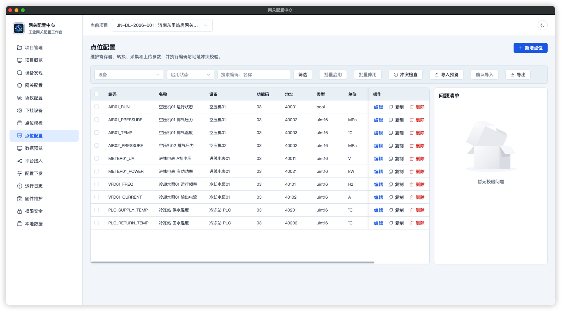Click the 批量停用 button
Screen dimensions: 561x311
[367, 75]
